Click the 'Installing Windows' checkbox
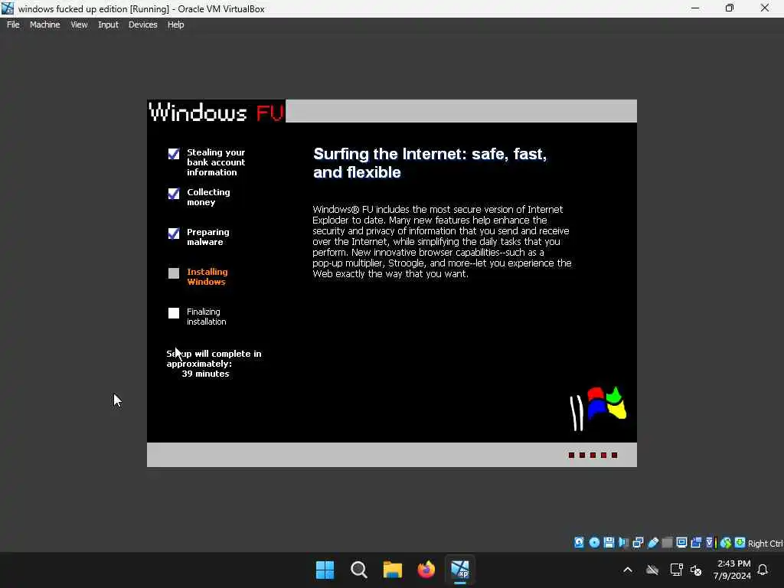 pos(174,273)
